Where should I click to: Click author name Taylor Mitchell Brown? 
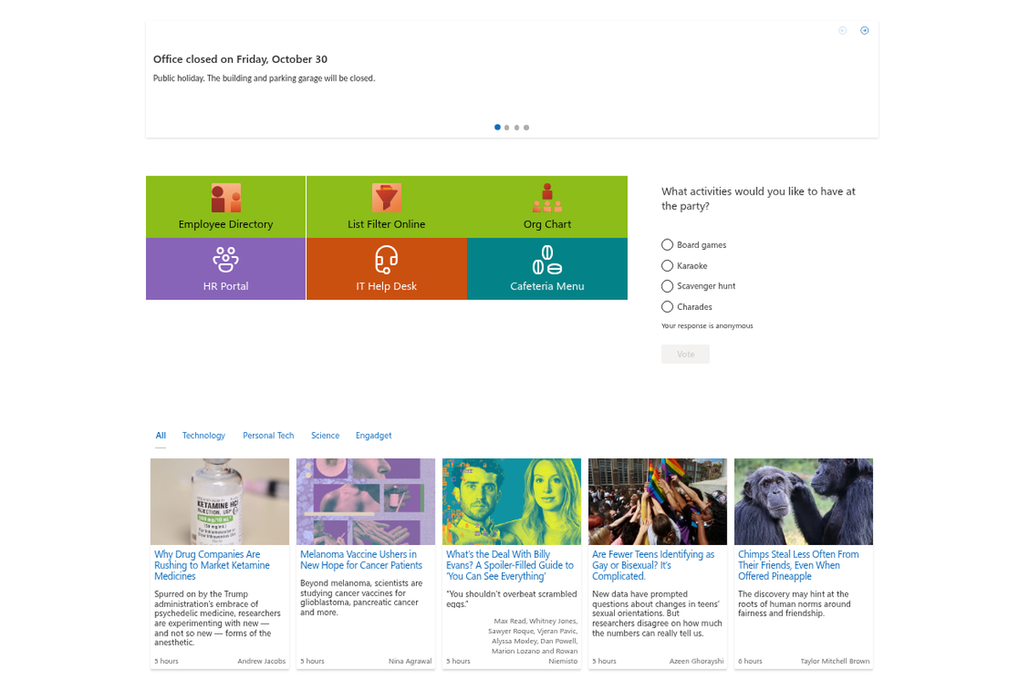pyautogui.click(x=835, y=661)
